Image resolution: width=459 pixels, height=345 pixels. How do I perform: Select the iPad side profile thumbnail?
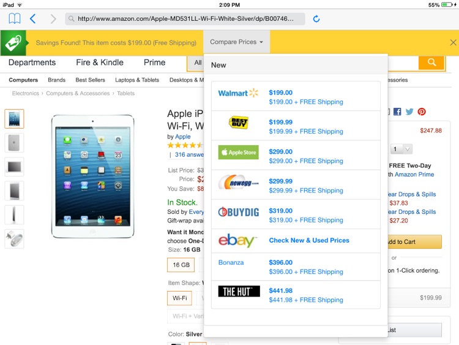coord(14,215)
